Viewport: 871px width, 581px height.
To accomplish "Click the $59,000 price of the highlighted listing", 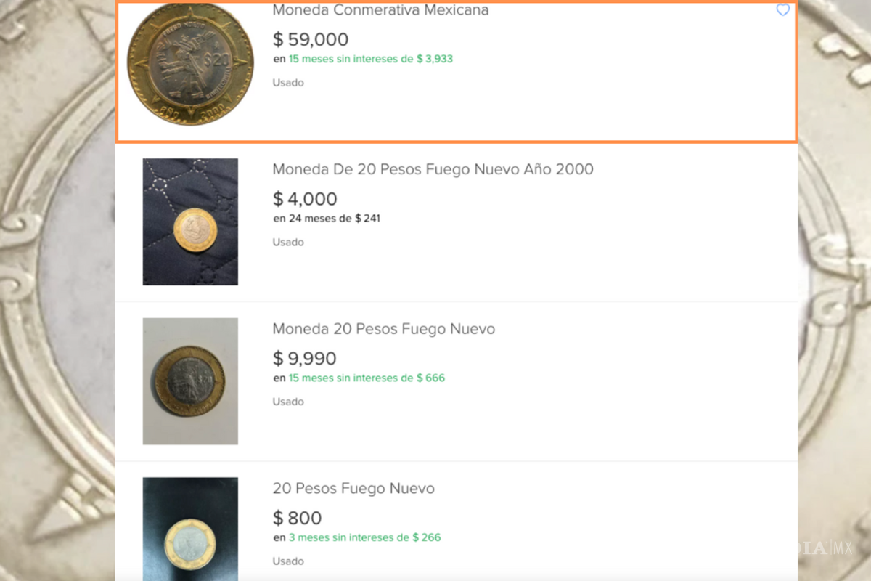I will point(310,39).
